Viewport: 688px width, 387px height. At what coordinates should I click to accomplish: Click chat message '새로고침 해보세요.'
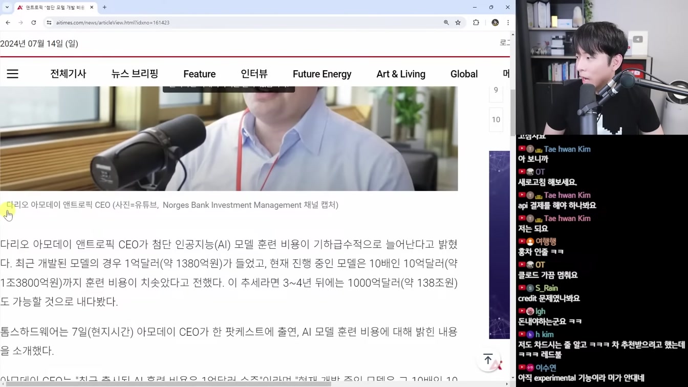click(547, 182)
